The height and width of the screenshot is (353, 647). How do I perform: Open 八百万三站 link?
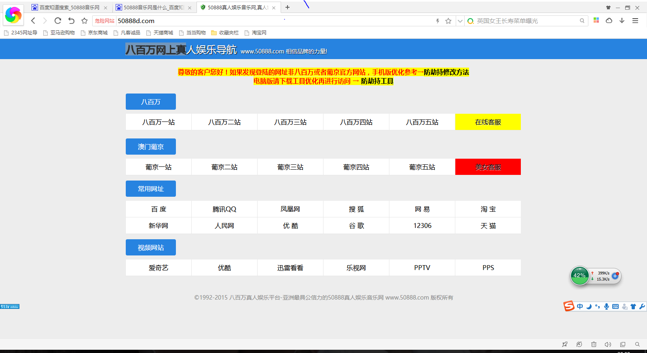(290, 122)
